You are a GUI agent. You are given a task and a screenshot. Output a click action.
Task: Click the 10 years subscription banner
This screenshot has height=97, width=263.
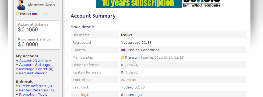click(139, 4)
